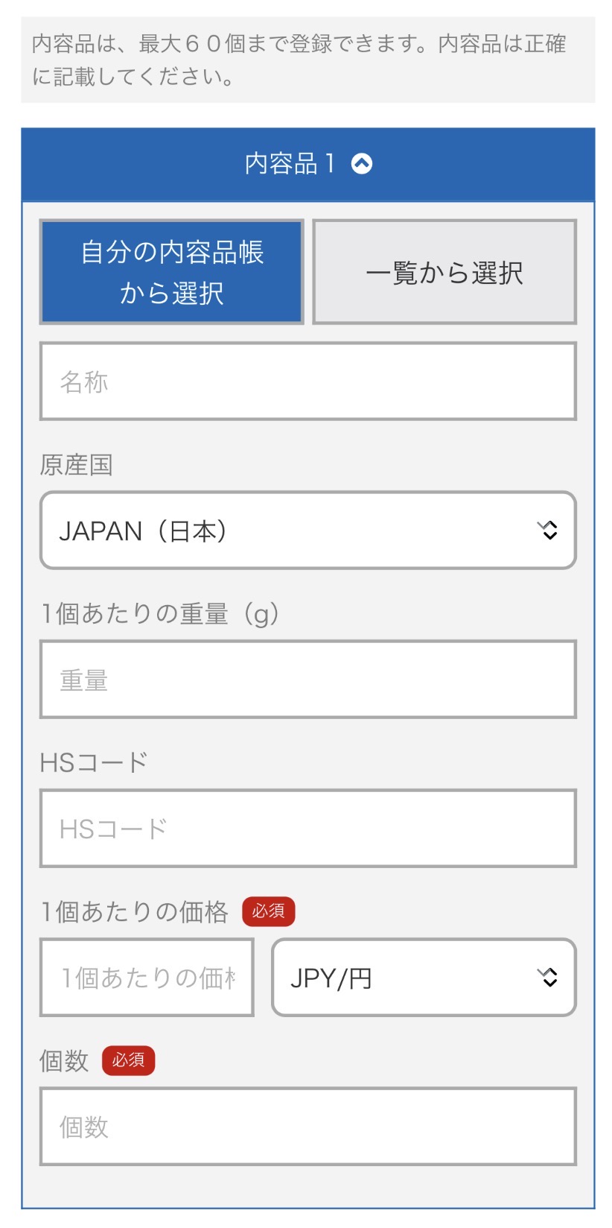
Task: Click the HSコード label text
Action: click(x=94, y=763)
